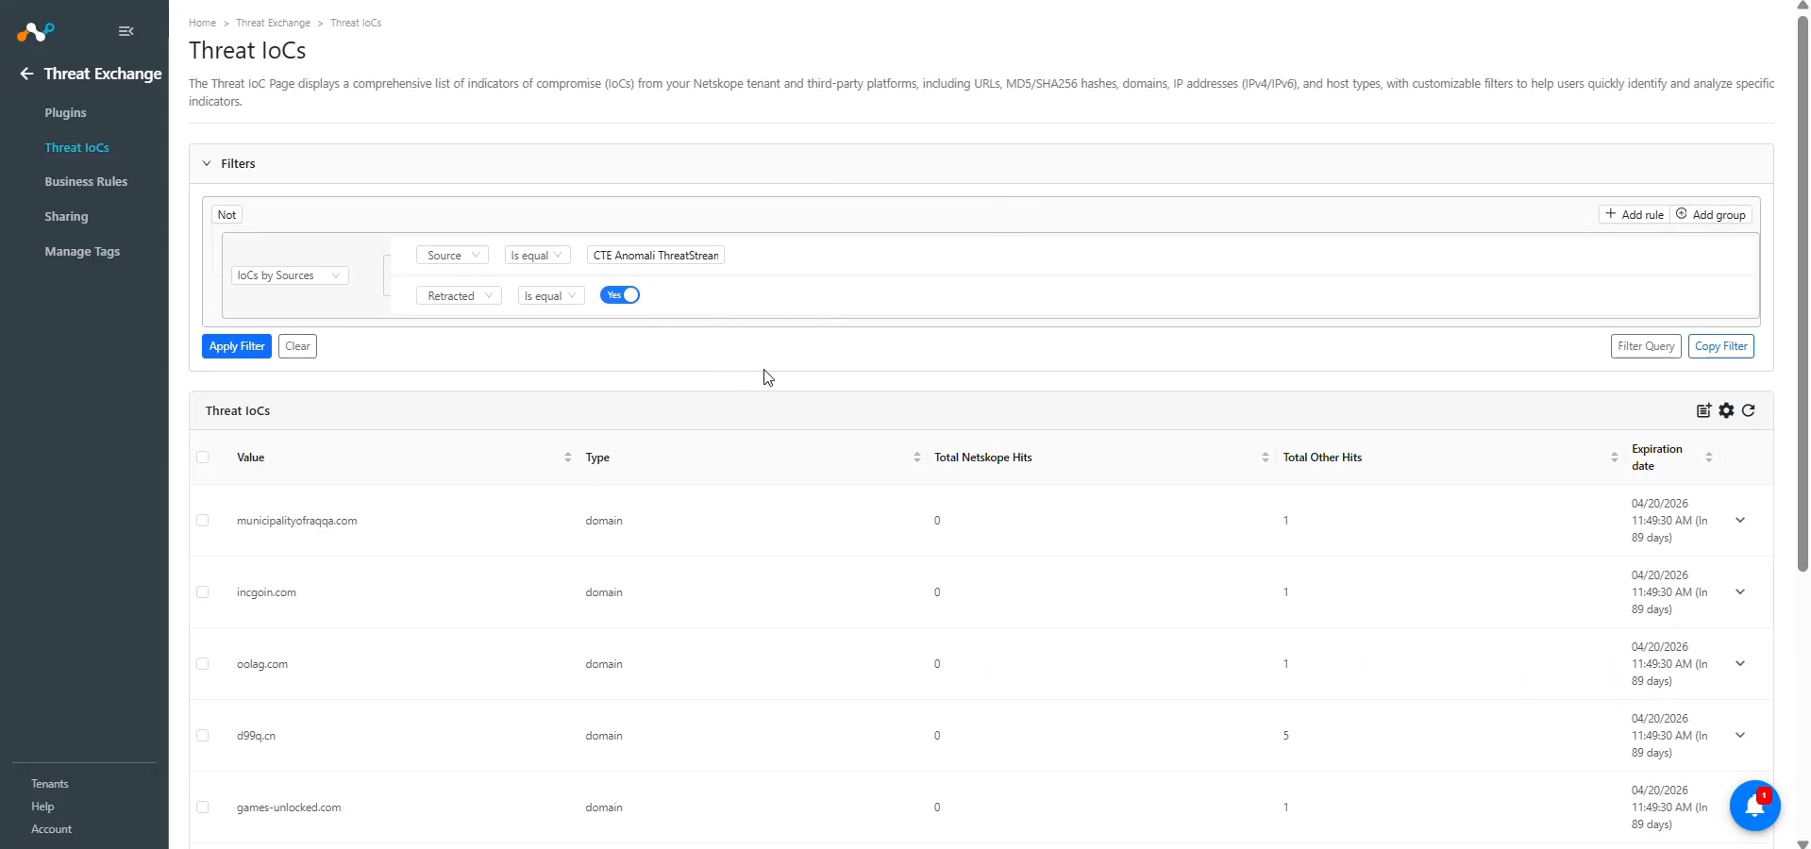Open the Source field dropdown
Image resolution: width=1811 pixels, height=849 pixels.
[x=452, y=256]
